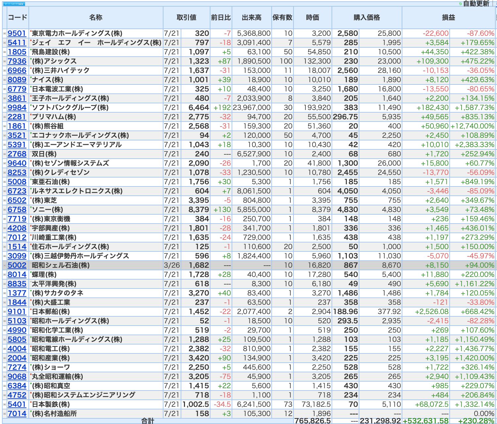
Task: Click the 合計 label in the totals row
Action: click(148, 421)
